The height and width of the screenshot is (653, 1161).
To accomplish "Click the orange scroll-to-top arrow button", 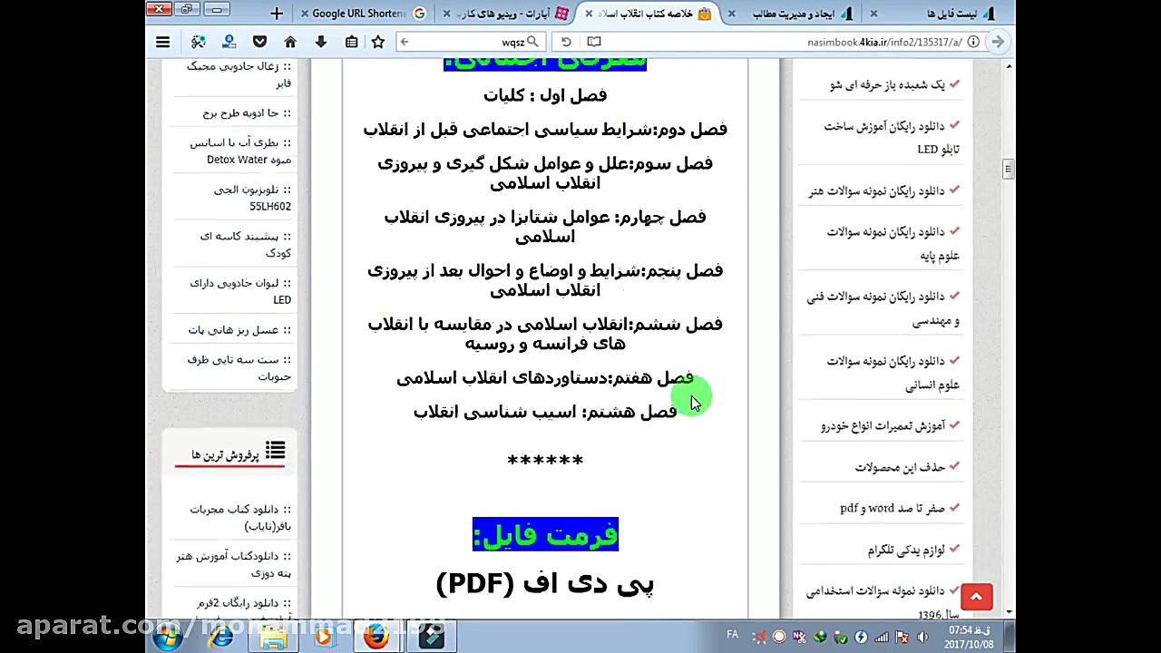I will click(x=976, y=597).
